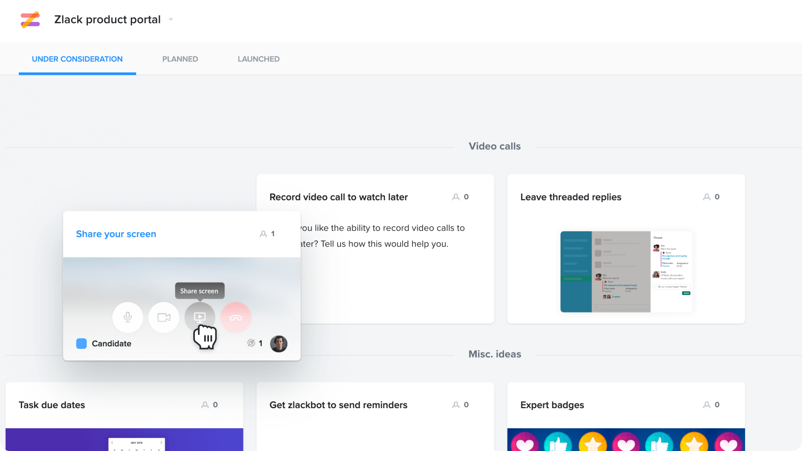Click the microphone icon in video call

click(x=127, y=317)
